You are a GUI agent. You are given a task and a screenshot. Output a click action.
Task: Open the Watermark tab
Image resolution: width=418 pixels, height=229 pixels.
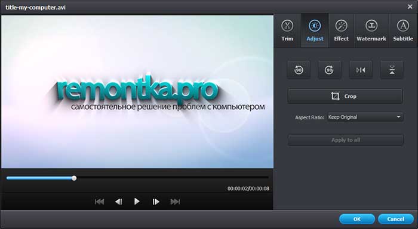(371, 30)
